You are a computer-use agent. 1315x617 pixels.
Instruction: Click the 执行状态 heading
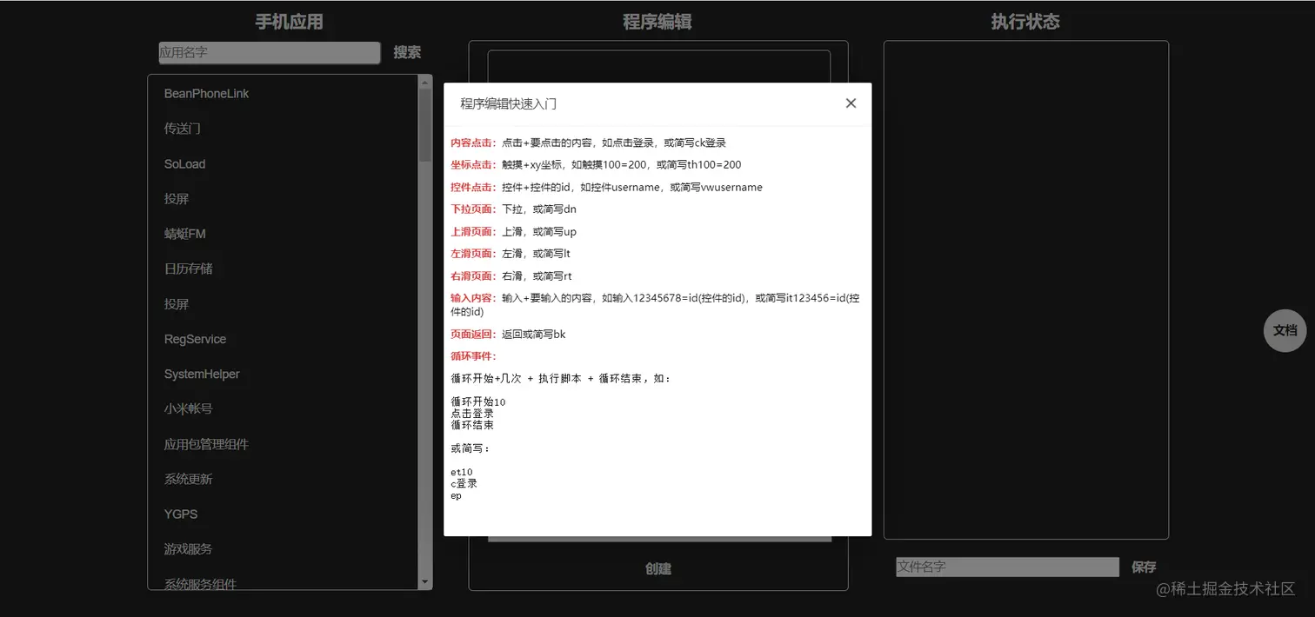point(1025,22)
